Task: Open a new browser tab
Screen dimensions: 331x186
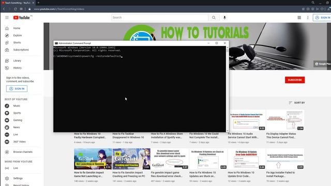Action: point(38,3)
